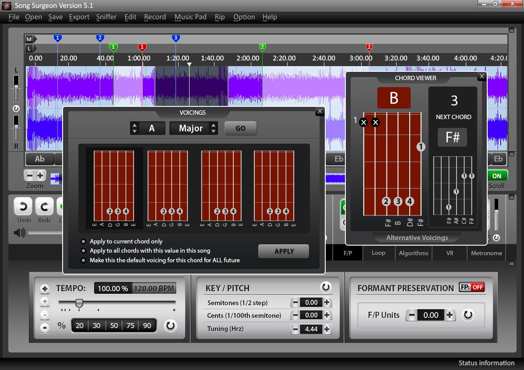The image size is (524, 370).
Task: Switch to the Algorithms tab
Action: coord(413,253)
